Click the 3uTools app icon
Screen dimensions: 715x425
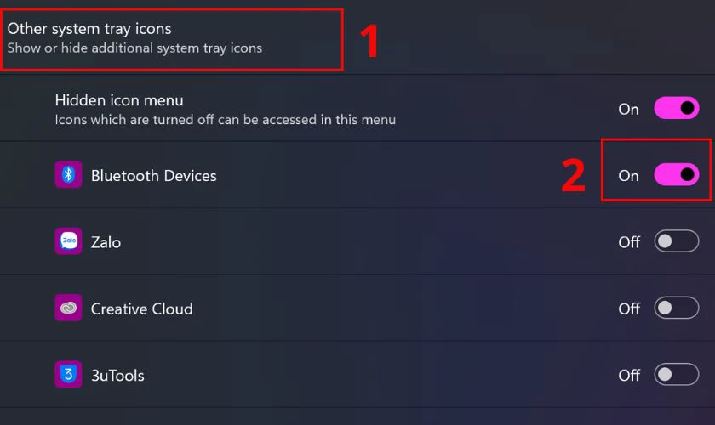tap(68, 375)
